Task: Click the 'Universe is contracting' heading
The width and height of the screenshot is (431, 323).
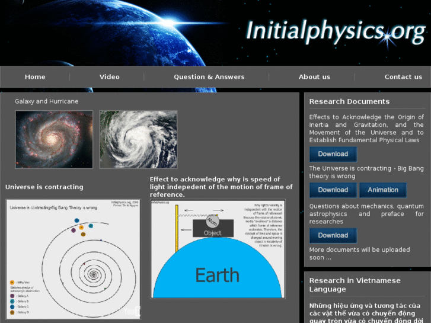Action: click(x=44, y=187)
